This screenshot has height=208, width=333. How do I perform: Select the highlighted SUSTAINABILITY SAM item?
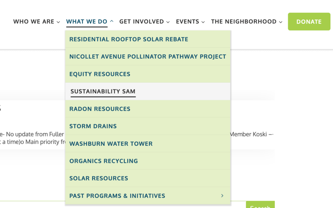coord(103,92)
